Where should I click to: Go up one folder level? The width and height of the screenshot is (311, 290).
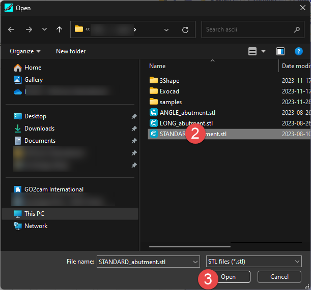(x=59, y=29)
